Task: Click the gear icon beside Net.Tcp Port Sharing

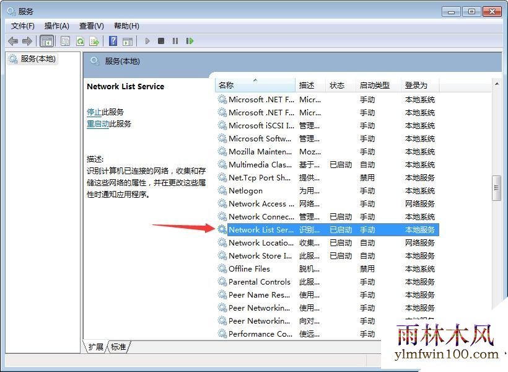Action: coord(222,177)
